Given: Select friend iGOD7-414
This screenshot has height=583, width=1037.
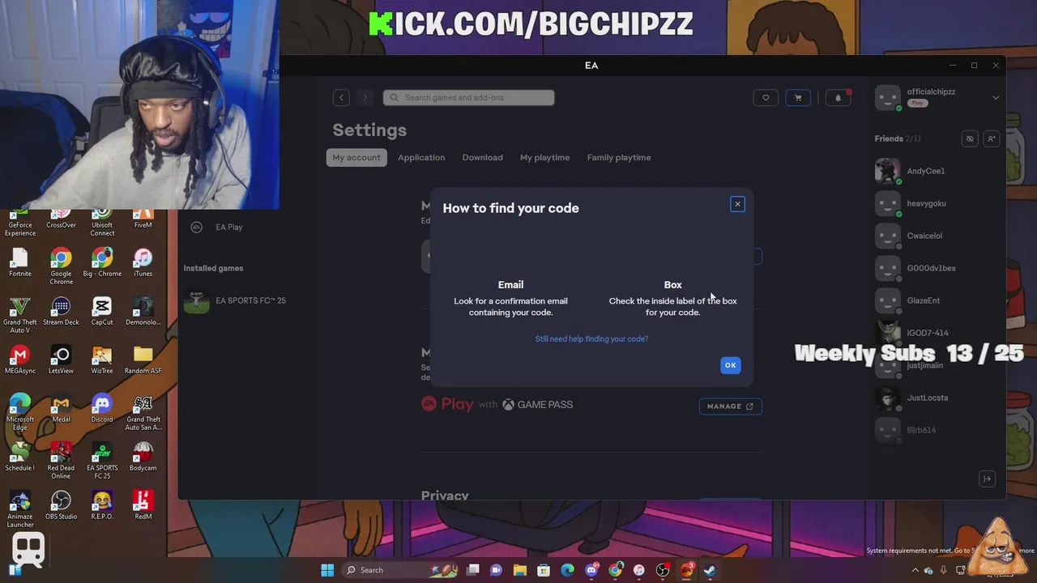Looking at the screenshot, I should (x=927, y=333).
